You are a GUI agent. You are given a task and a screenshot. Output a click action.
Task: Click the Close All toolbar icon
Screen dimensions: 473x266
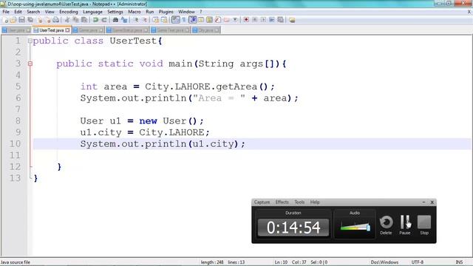pos(48,20)
